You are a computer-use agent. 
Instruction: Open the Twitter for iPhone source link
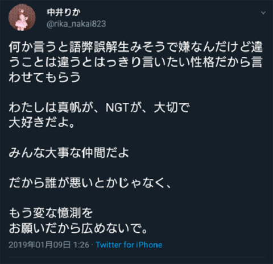point(129,245)
